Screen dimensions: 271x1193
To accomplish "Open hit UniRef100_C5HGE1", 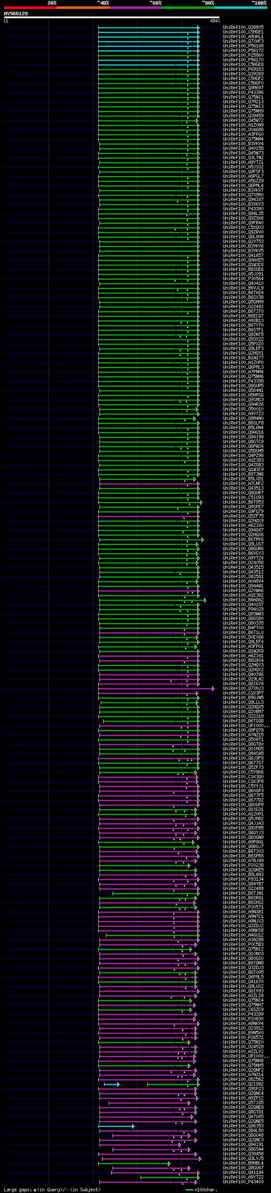I will click(243, 32).
